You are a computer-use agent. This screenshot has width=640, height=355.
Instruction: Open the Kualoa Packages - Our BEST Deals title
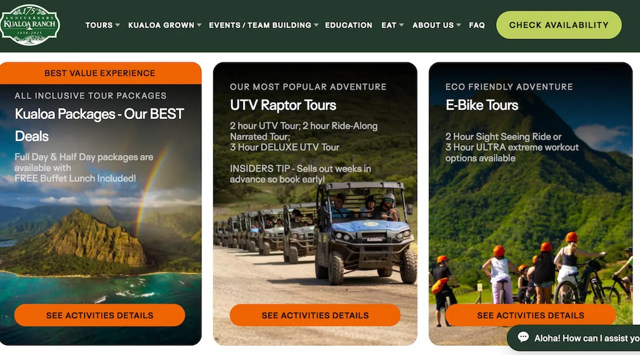tap(99, 125)
